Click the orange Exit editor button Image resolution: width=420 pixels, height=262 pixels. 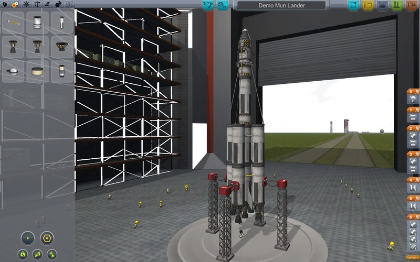412,5
